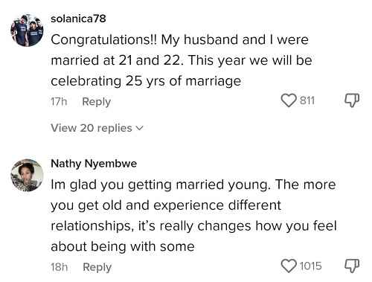372x282 pixels.
Task: Open the Nathy Nyembwe username link
Action: [x=94, y=164]
